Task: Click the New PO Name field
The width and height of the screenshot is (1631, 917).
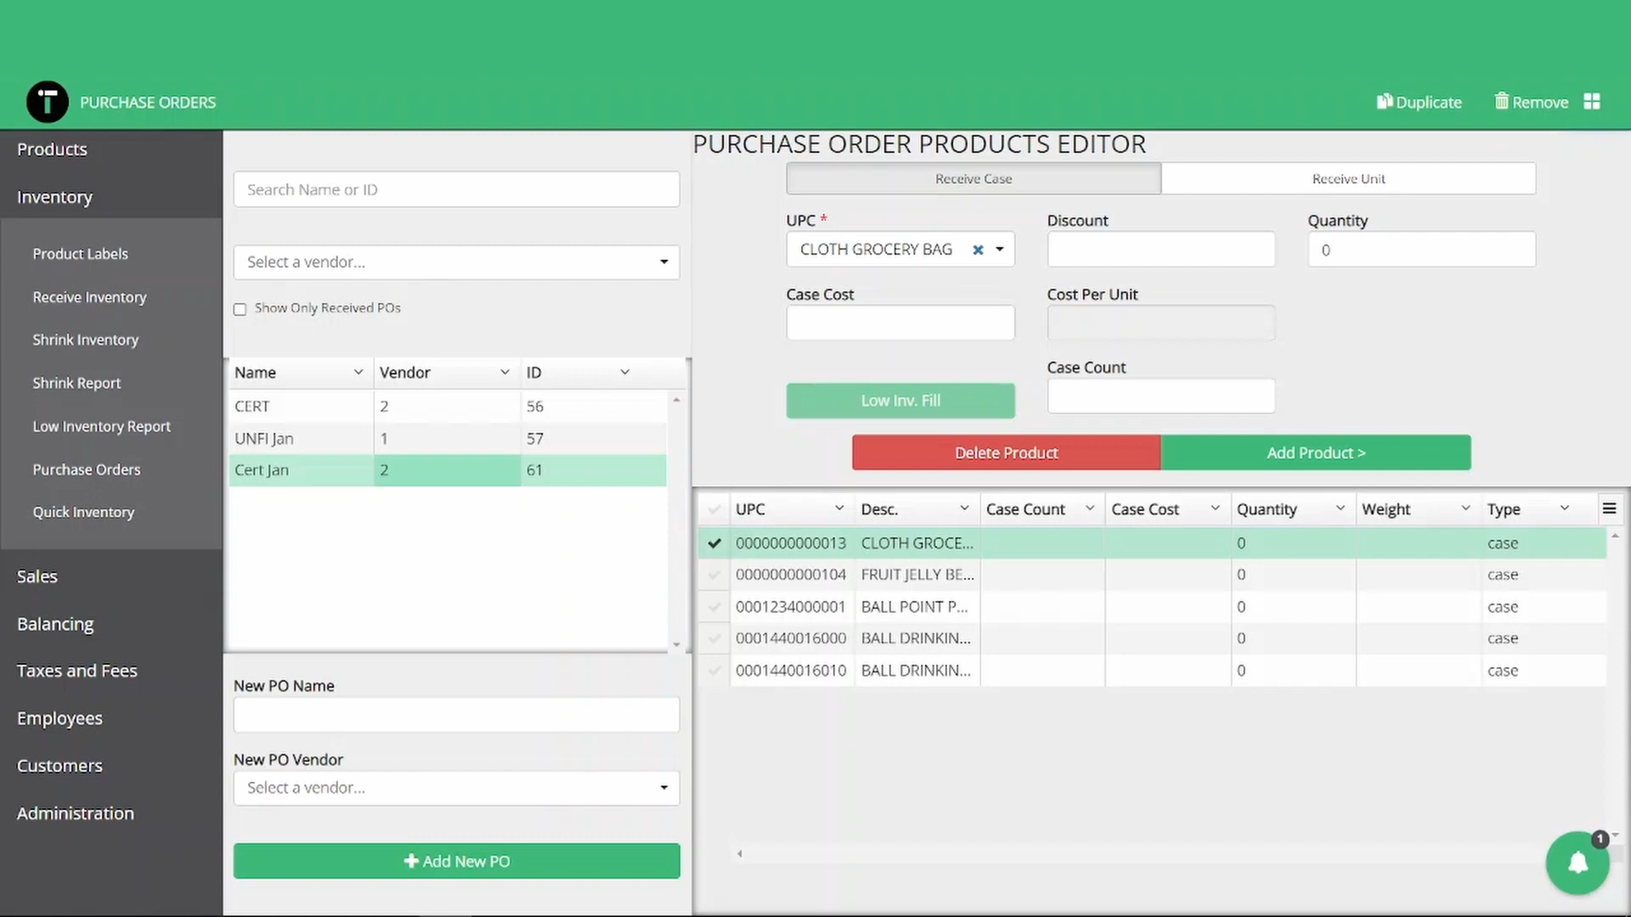Action: (456, 715)
